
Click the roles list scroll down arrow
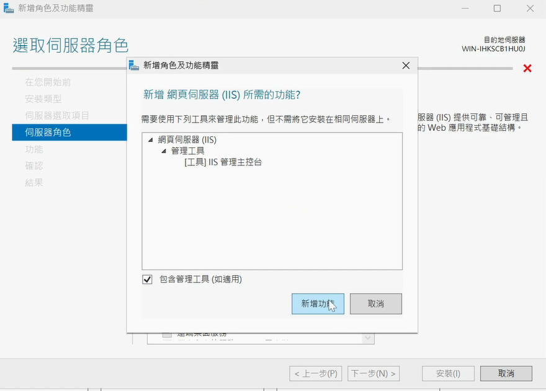pyautogui.click(x=368, y=338)
